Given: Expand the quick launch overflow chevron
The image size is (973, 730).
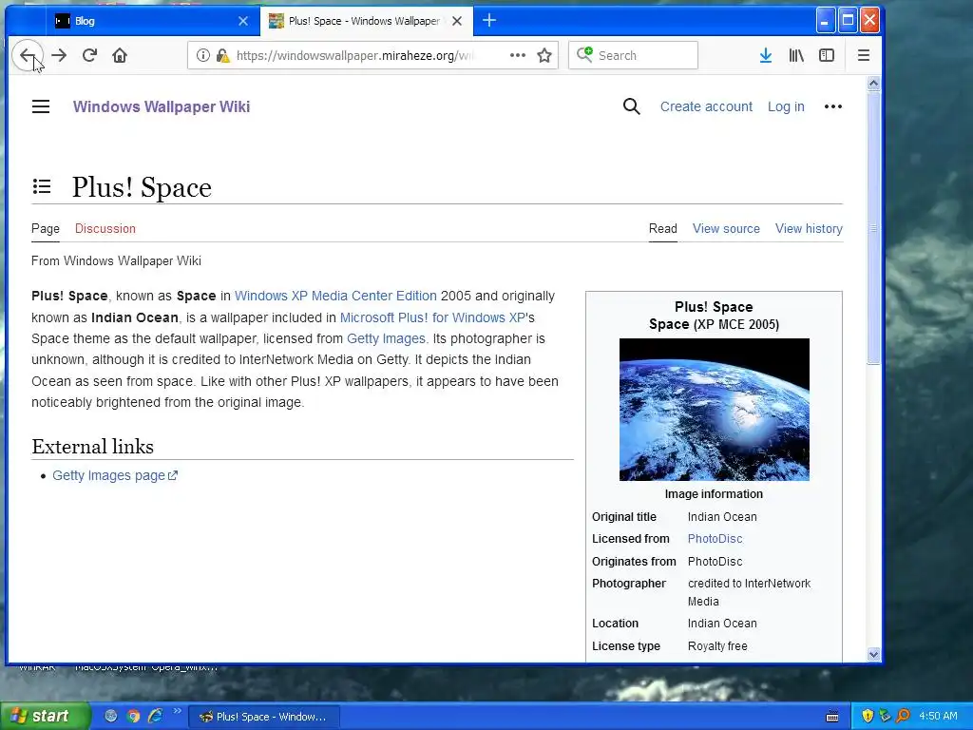Looking at the screenshot, I should [178, 711].
